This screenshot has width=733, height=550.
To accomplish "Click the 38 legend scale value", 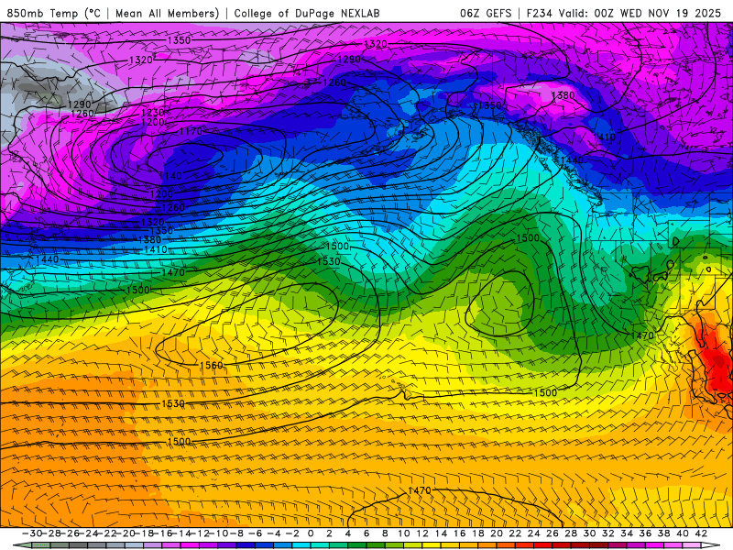I will coord(663,533).
